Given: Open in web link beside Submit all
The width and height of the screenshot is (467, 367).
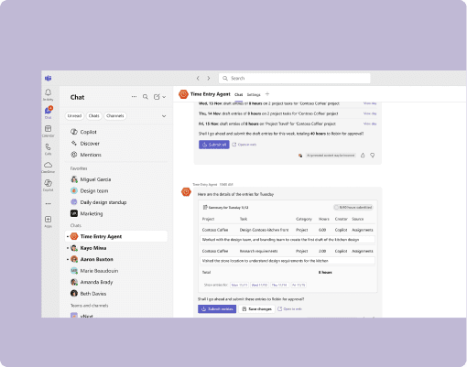Looking at the screenshot, I should click(x=244, y=145).
